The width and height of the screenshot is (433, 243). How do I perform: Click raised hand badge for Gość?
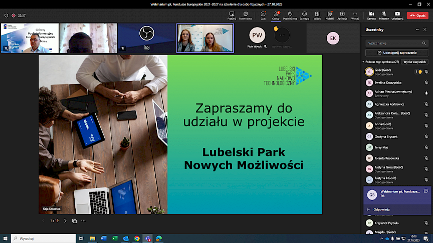(418, 71)
